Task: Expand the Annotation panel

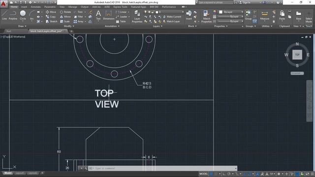Action: pos(112,26)
